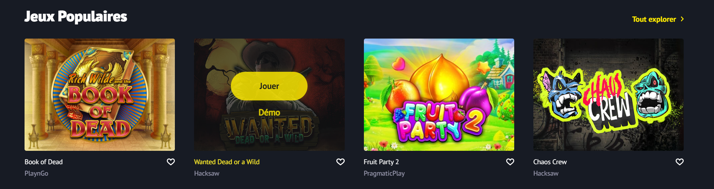Click the Book of Dead title text

(x=44, y=162)
